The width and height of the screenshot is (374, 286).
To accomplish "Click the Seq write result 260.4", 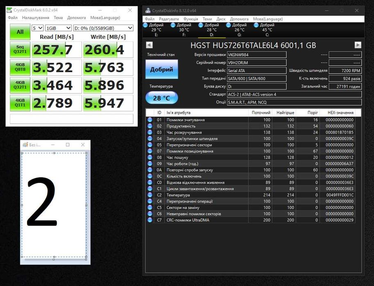I will [108, 50].
